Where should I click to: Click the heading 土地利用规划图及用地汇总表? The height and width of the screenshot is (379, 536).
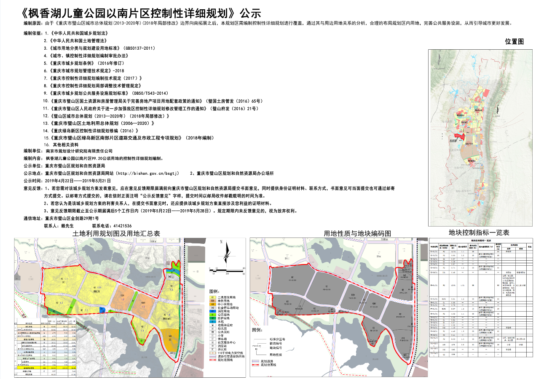(116, 233)
